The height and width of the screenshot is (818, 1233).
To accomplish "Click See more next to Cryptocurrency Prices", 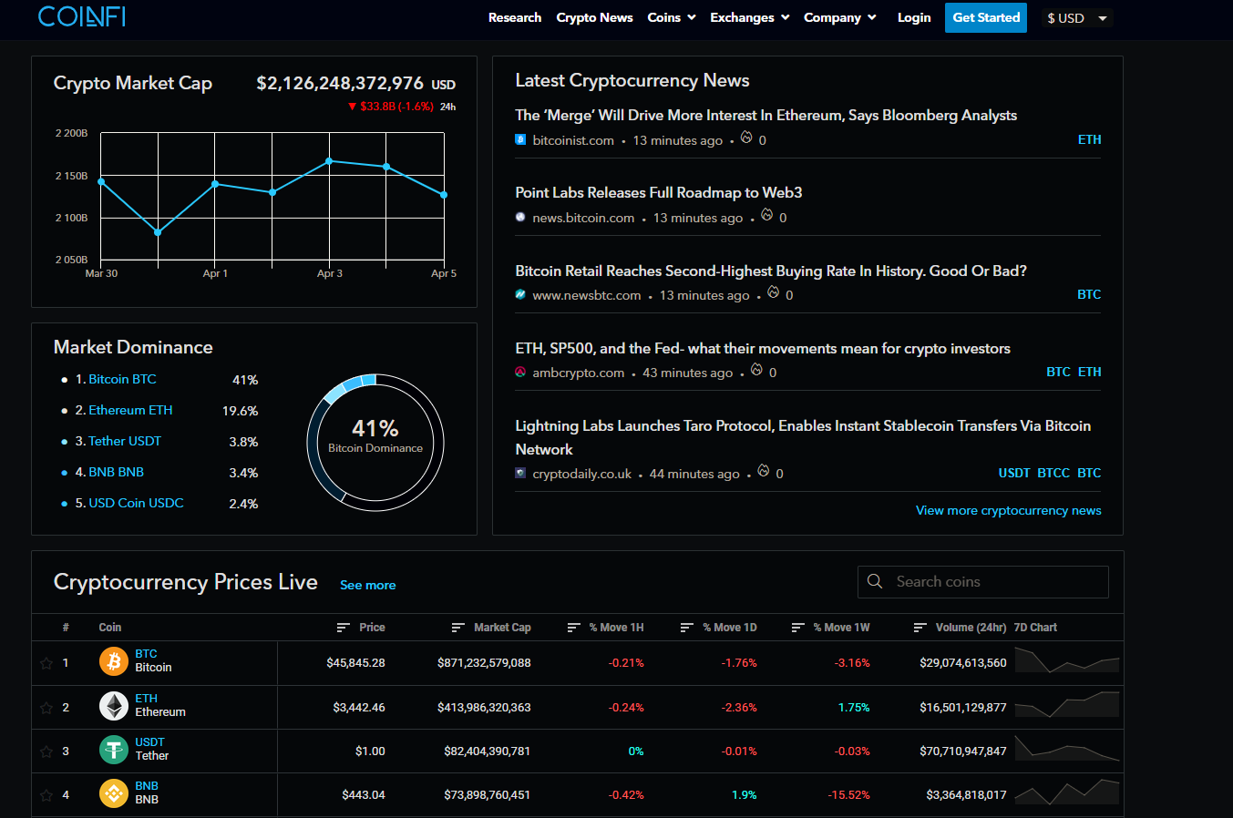I will point(368,585).
